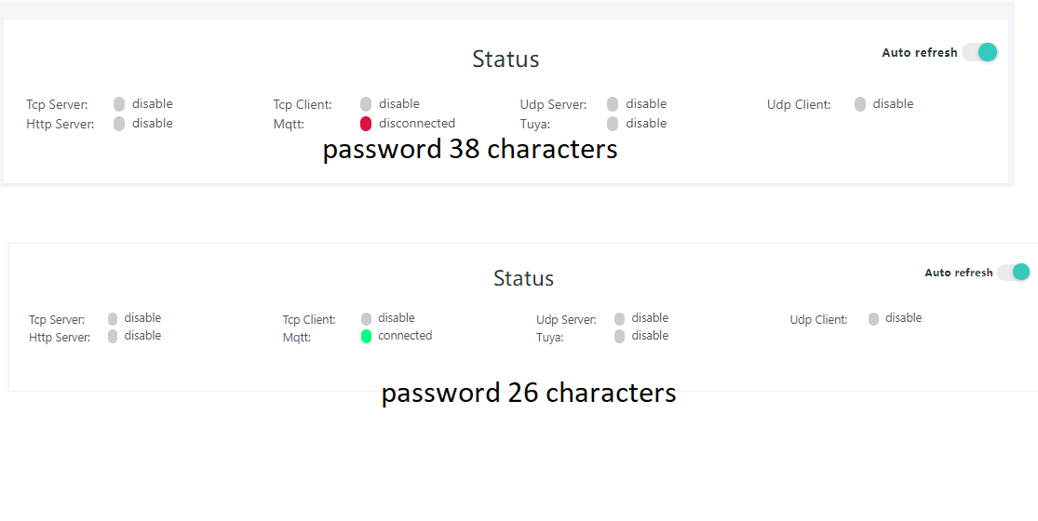Click Tuya indicator in upper Status panel
The width and height of the screenshot is (1038, 521).
[613, 124]
